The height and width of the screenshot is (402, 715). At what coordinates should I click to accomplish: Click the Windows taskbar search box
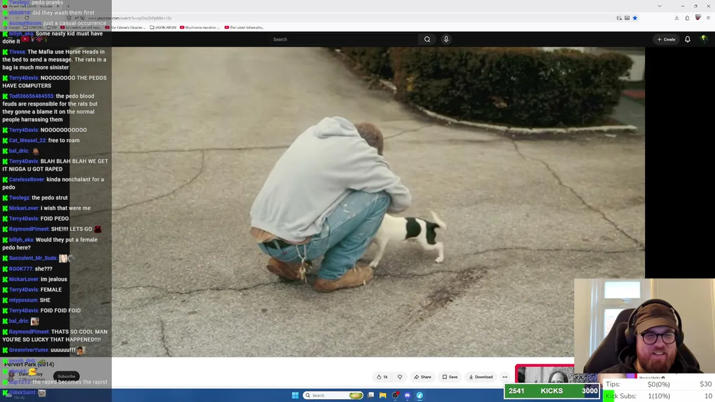click(333, 395)
